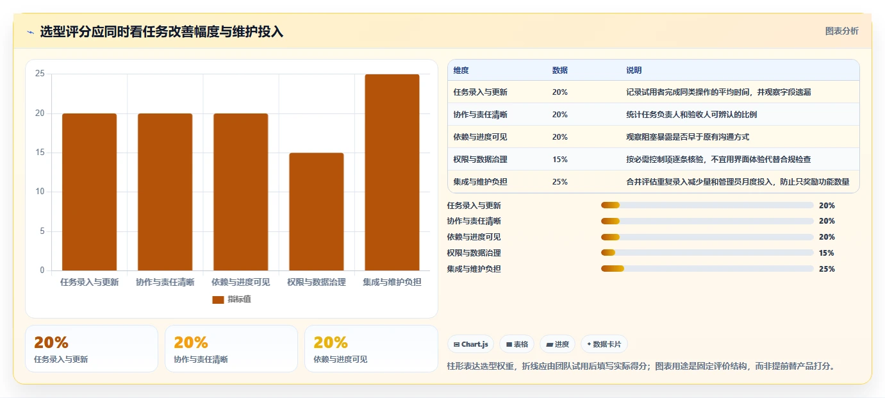Click the y-axis tick value 25
885x398 pixels.
40,74
